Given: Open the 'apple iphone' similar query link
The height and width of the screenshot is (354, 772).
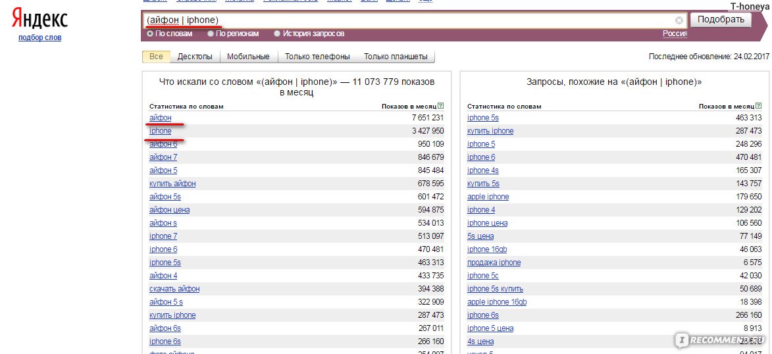Looking at the screenshot, I should (488, 197).
